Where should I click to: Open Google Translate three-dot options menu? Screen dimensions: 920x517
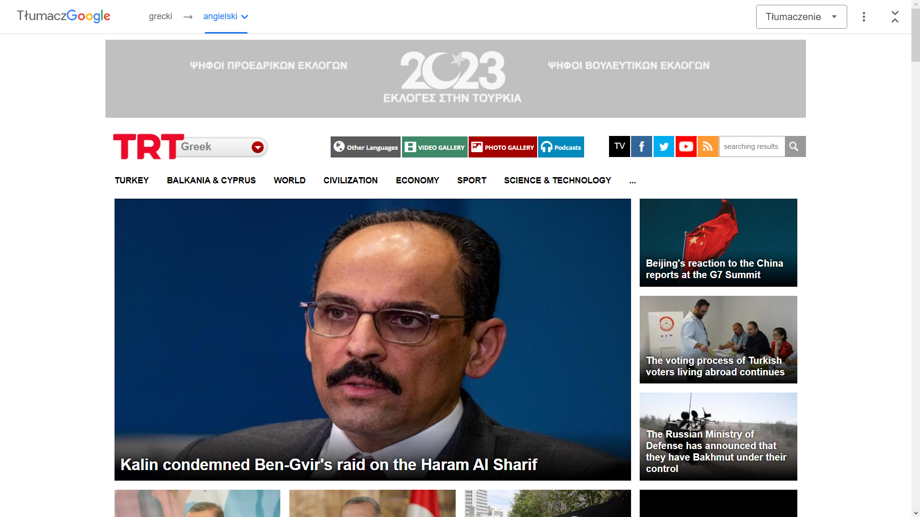click(x=863, y=17)
